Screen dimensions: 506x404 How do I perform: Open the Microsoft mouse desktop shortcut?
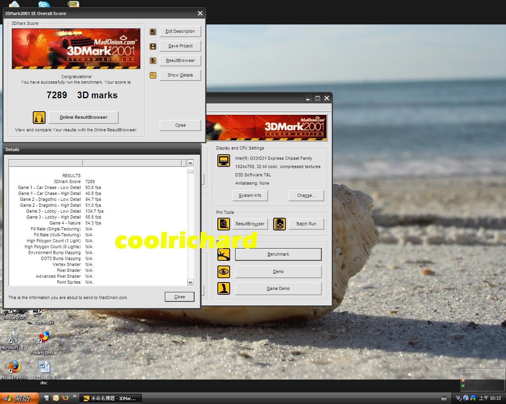(15, 340)
